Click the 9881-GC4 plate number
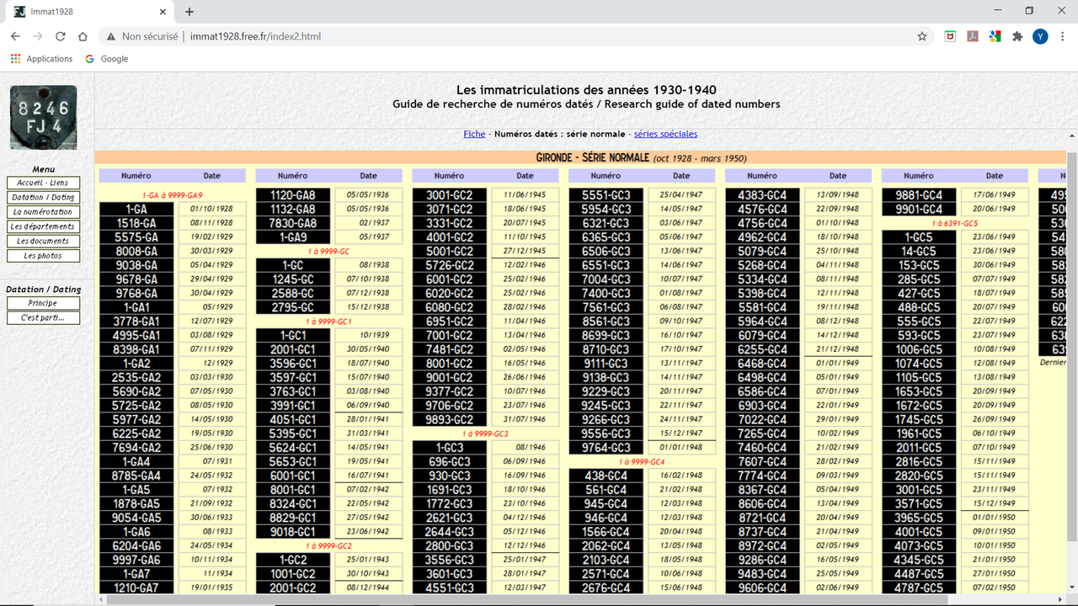The image size is (1078, 606). 920,195
